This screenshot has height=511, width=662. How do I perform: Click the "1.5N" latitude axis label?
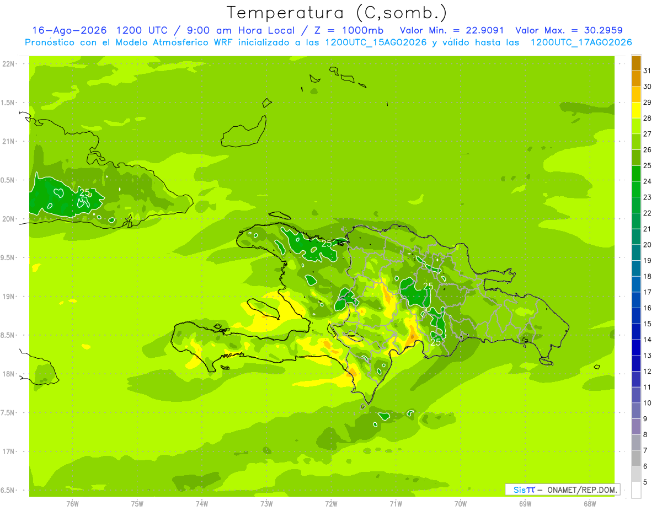tap(8, 103)
